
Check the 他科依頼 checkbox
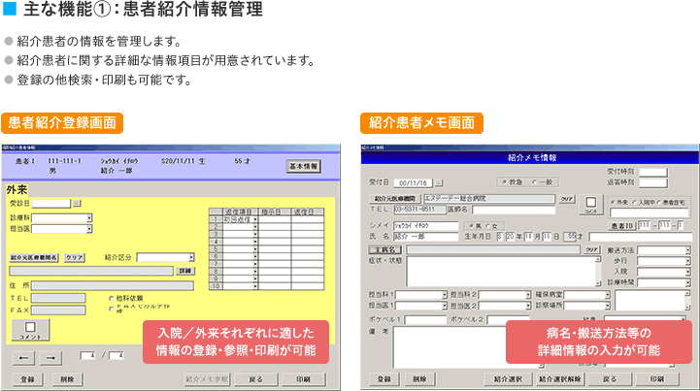(x=112, y=298)
